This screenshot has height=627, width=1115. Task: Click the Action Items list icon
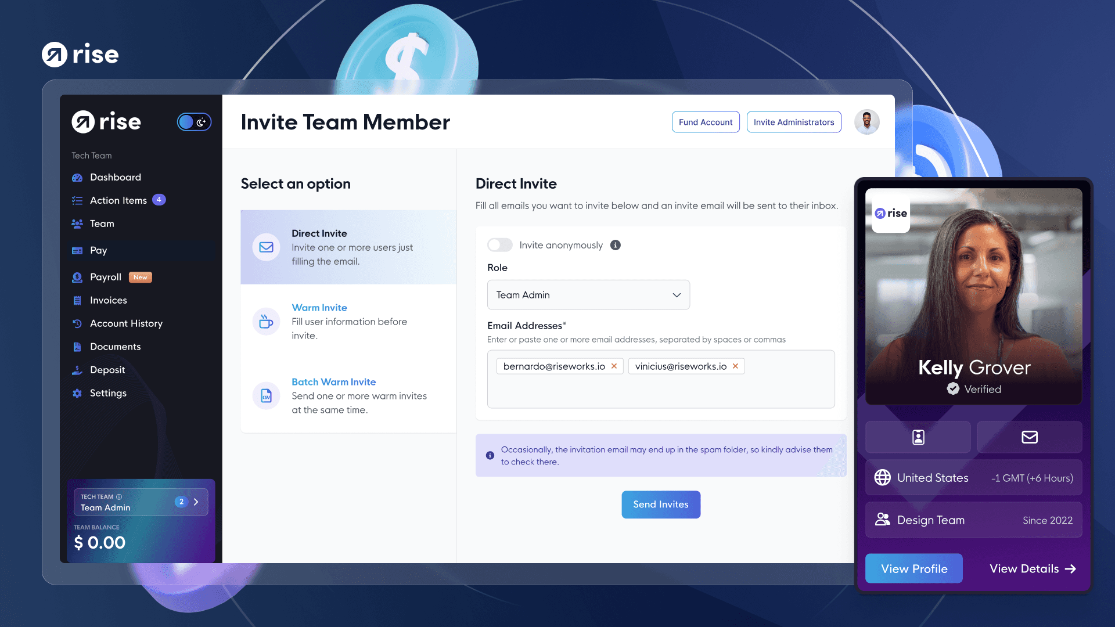[x=77, y=201]
